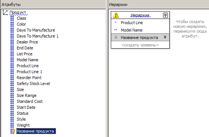Image resolution: width=209 pixels, height=137 pixels.
Task: Click the <создать уровень> placeholder
Action: tap(140, 45)
